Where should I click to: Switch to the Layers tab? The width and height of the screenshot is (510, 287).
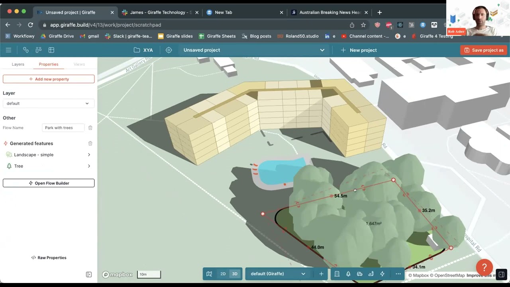tap(18, 64)
